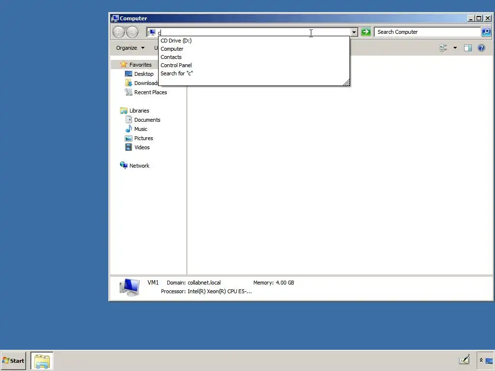This screenshot has width=495, height=371.
Task: Click the VM1 computer icon in details pane
Action: click(130, 287)
